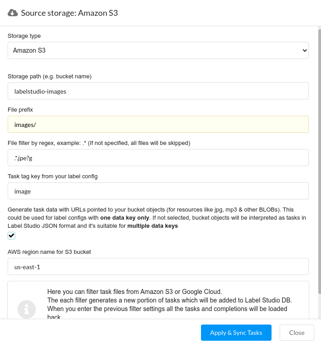Image resolution: width=321 pixels, height=343 pixels.
Task: Click the dropdown arrow beside Amazon S3
Action: [x=305, y=50]
